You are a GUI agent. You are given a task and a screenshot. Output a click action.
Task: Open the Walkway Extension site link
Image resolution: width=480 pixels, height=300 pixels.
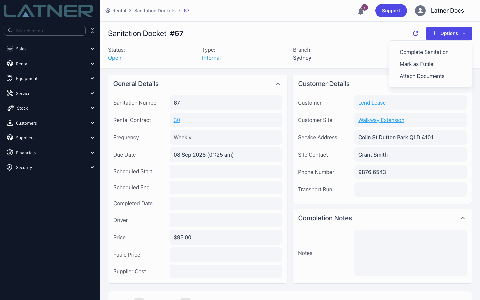(381, 120)
